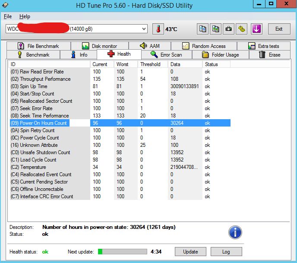Select the Power Cycle Count row

120,138
